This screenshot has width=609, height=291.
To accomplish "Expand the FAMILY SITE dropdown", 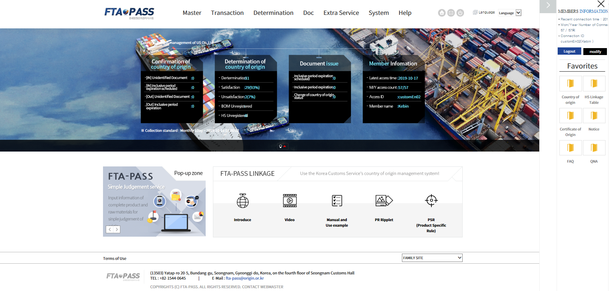I will click(x=432, y=258).
